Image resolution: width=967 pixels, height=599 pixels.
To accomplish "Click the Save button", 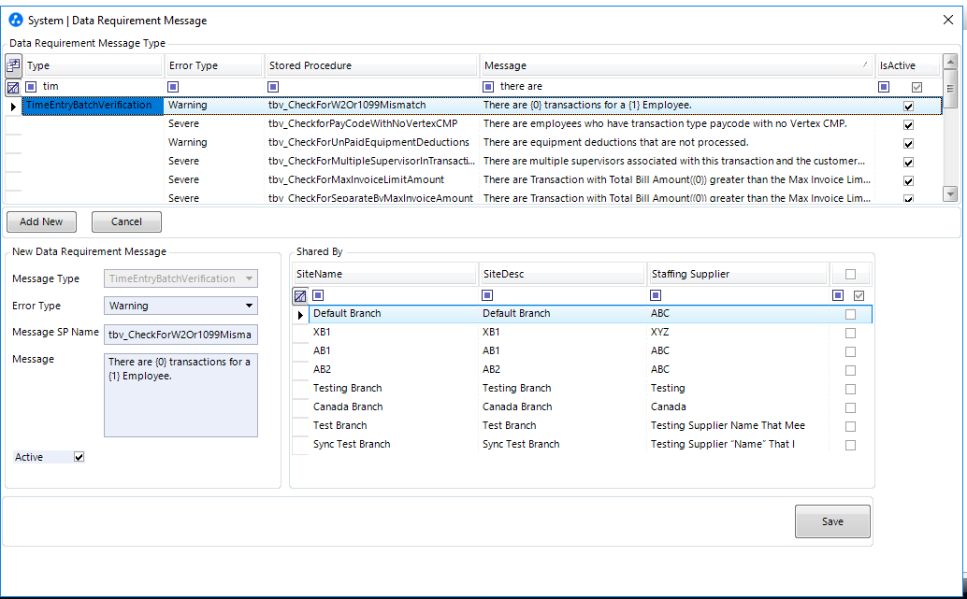I will pos(832,521).
